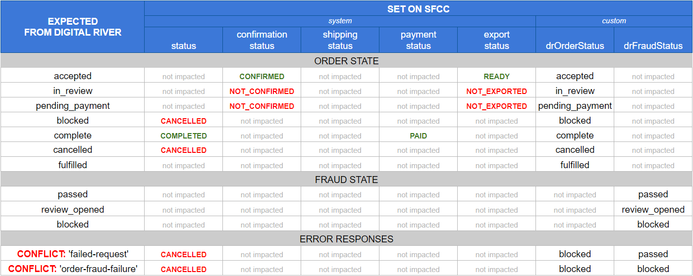693x276 pixels.
Task: Click the 'payment status' column header
Action: pyautogui.click(x=418, y=40)
